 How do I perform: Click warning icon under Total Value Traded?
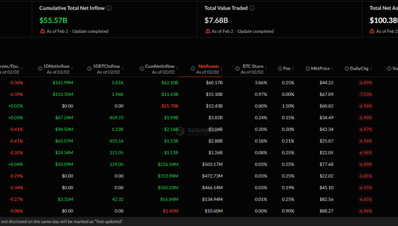208,31
